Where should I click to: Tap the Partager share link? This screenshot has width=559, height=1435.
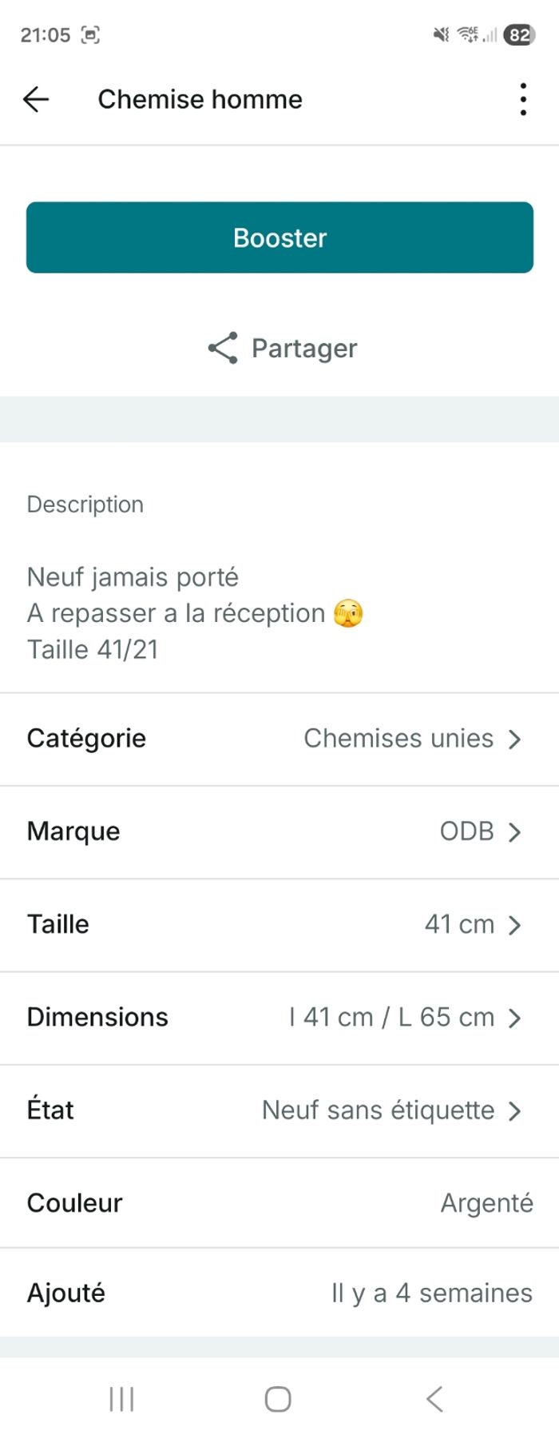304,348
